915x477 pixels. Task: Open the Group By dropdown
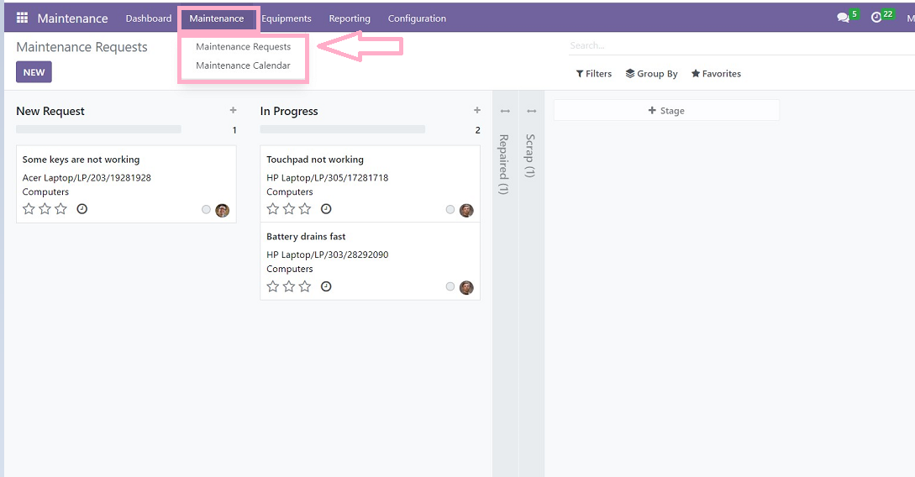(x=652, y=74)
